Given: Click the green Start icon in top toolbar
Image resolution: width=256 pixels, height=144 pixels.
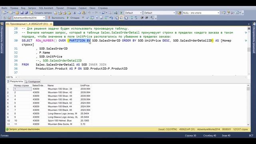Looking at the screenshot, I should pyautogui.click(x=121, y=13).
